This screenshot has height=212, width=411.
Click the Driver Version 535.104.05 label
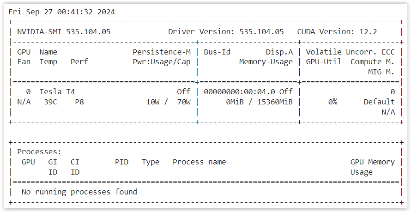[x=226, y=32]
